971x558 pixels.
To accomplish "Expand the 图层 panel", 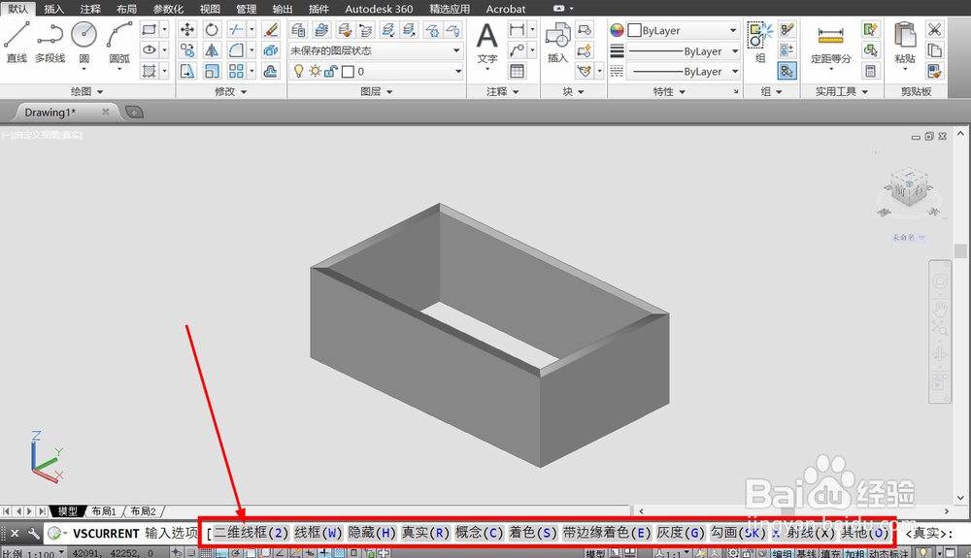I will point(377,91).
